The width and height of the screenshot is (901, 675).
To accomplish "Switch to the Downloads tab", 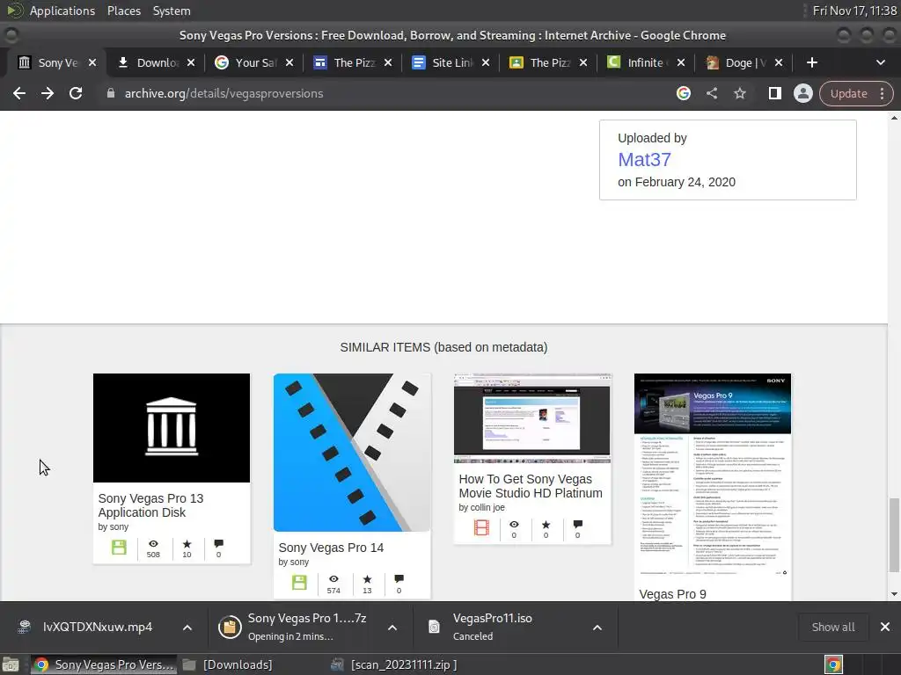I will (150, 62).
